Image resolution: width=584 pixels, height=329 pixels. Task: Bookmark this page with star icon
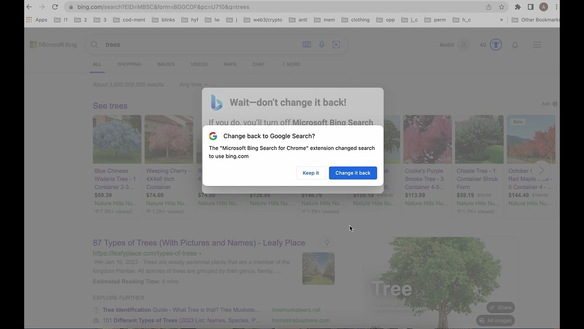tap(501, 7)
